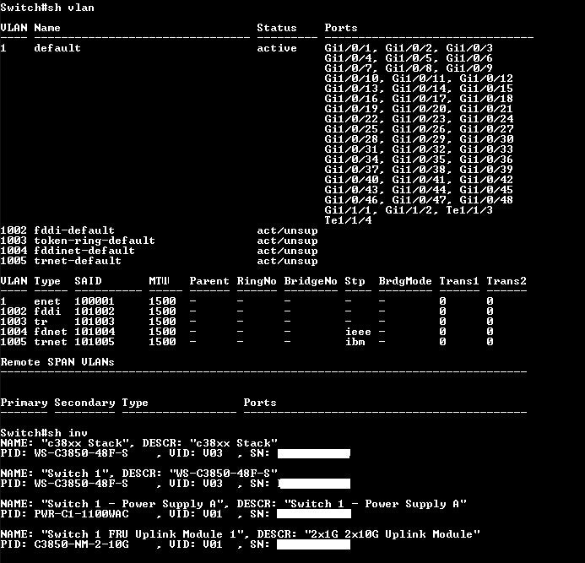Select SAID value '100001'
585x563 pixels.
[95, 300]
